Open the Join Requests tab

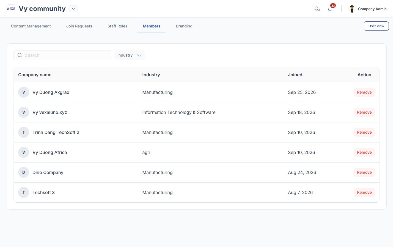click(x=79, y=26)
